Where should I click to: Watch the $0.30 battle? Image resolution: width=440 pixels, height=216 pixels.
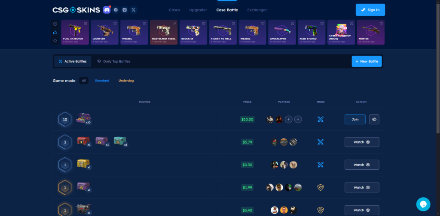coord(362,165)
